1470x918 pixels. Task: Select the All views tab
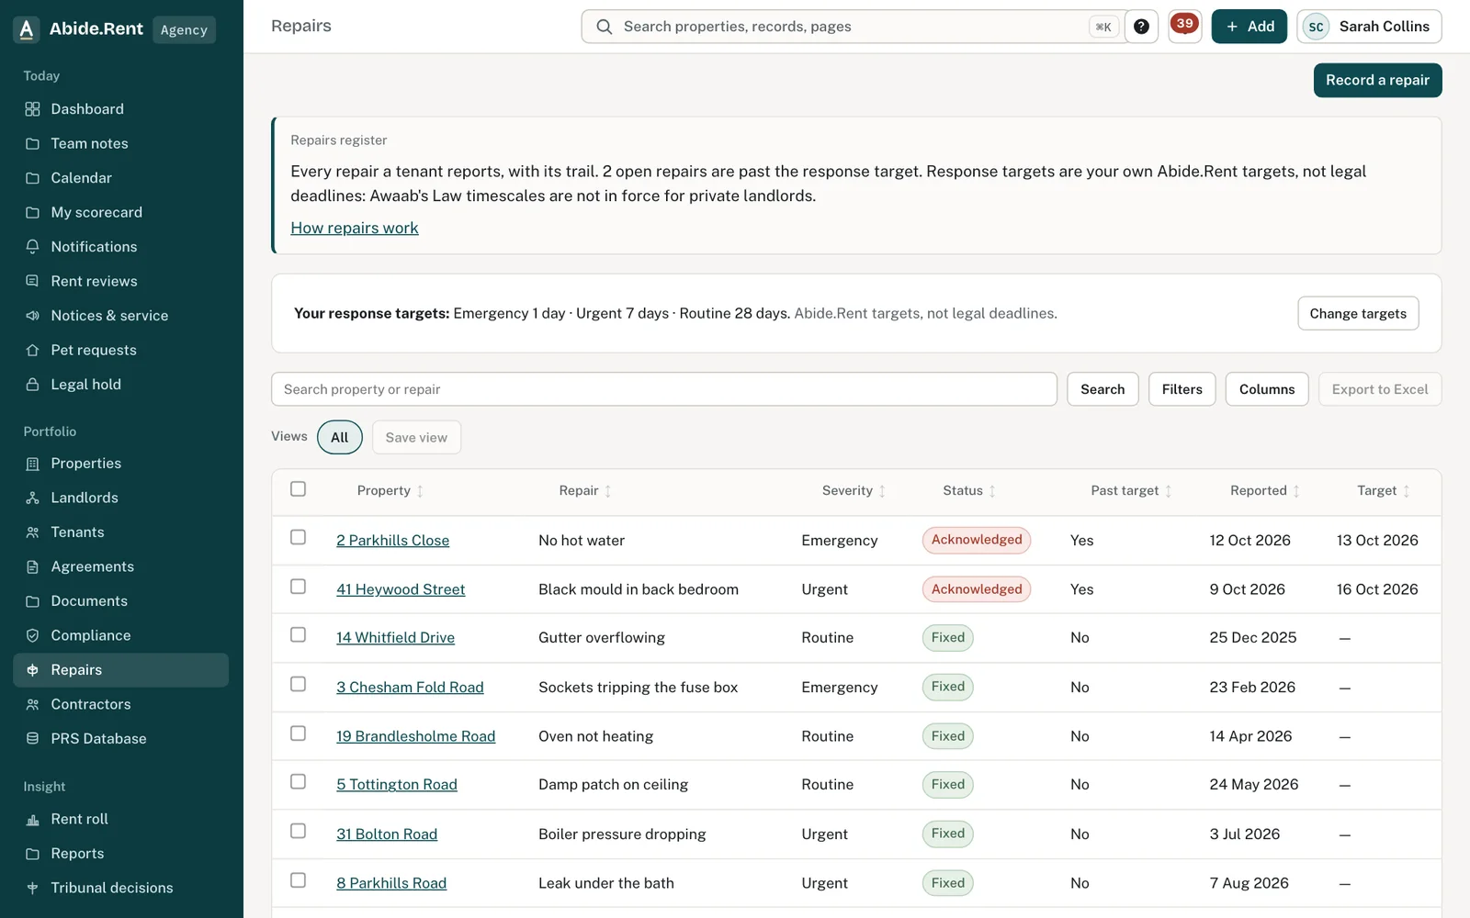pyautogui.click(x=340, y=437)
